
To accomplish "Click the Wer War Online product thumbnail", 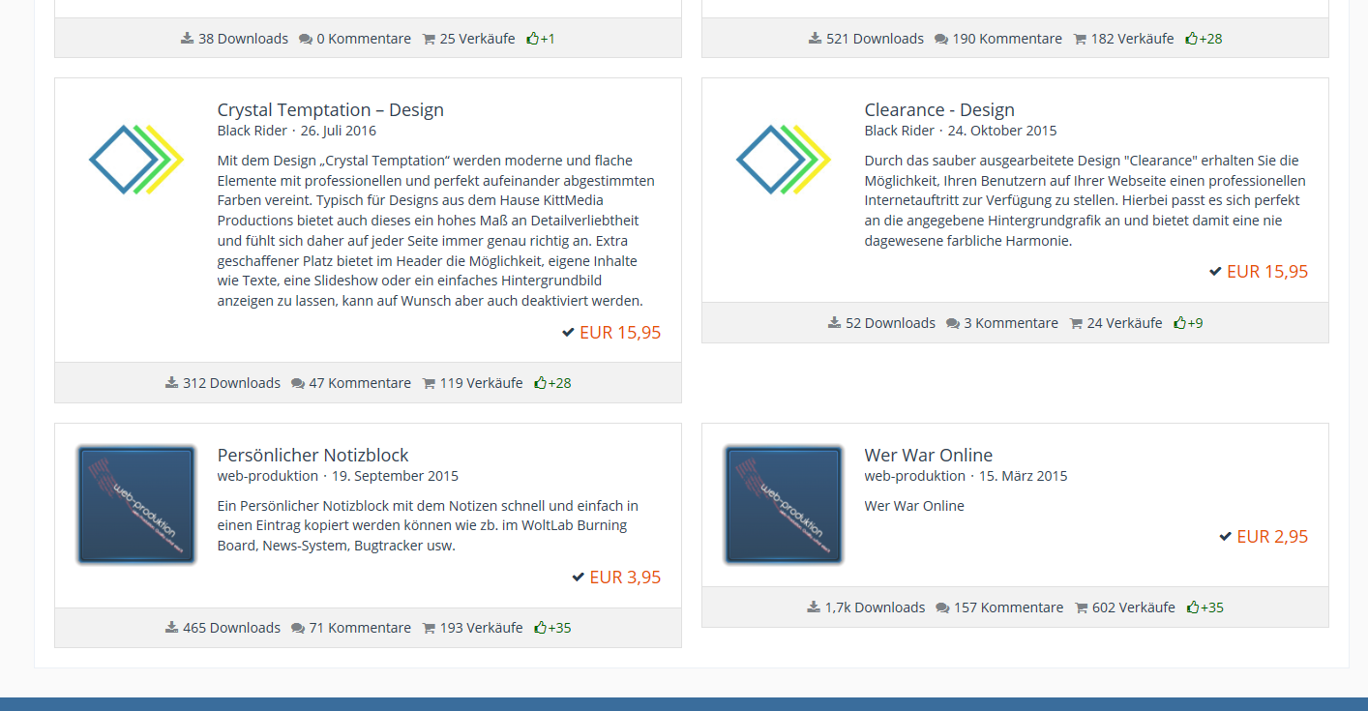I will pyautogui.click(x=784, y=505).
